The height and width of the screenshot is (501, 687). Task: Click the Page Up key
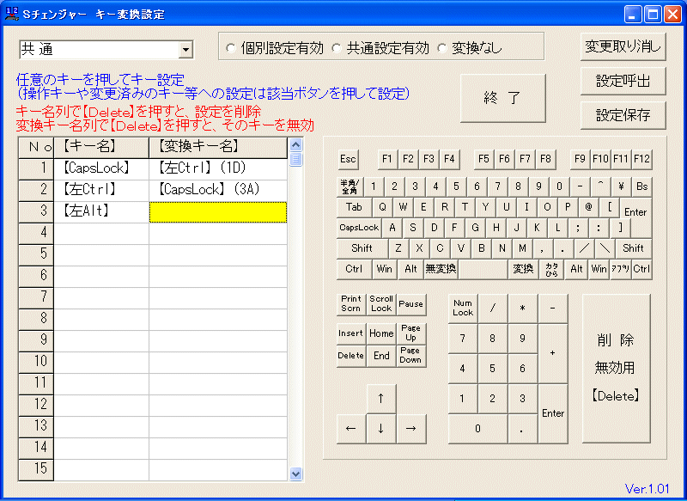tap(411, 333)
